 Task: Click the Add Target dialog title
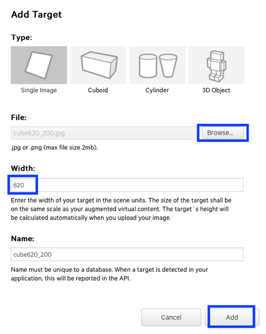tap(36, 14)
